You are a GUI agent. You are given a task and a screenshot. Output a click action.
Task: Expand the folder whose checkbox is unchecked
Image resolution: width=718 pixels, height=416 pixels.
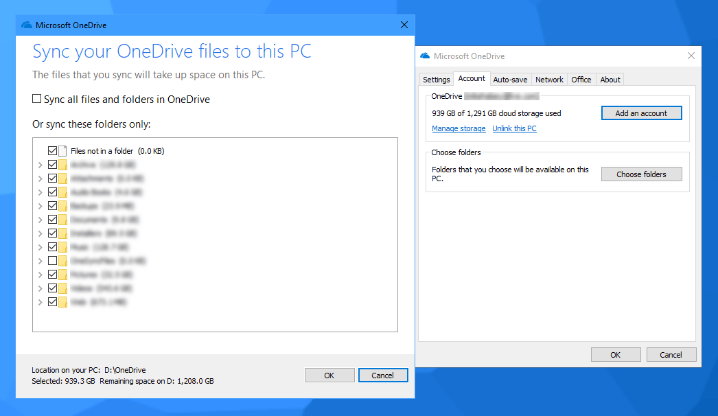(x=40, y=261)
